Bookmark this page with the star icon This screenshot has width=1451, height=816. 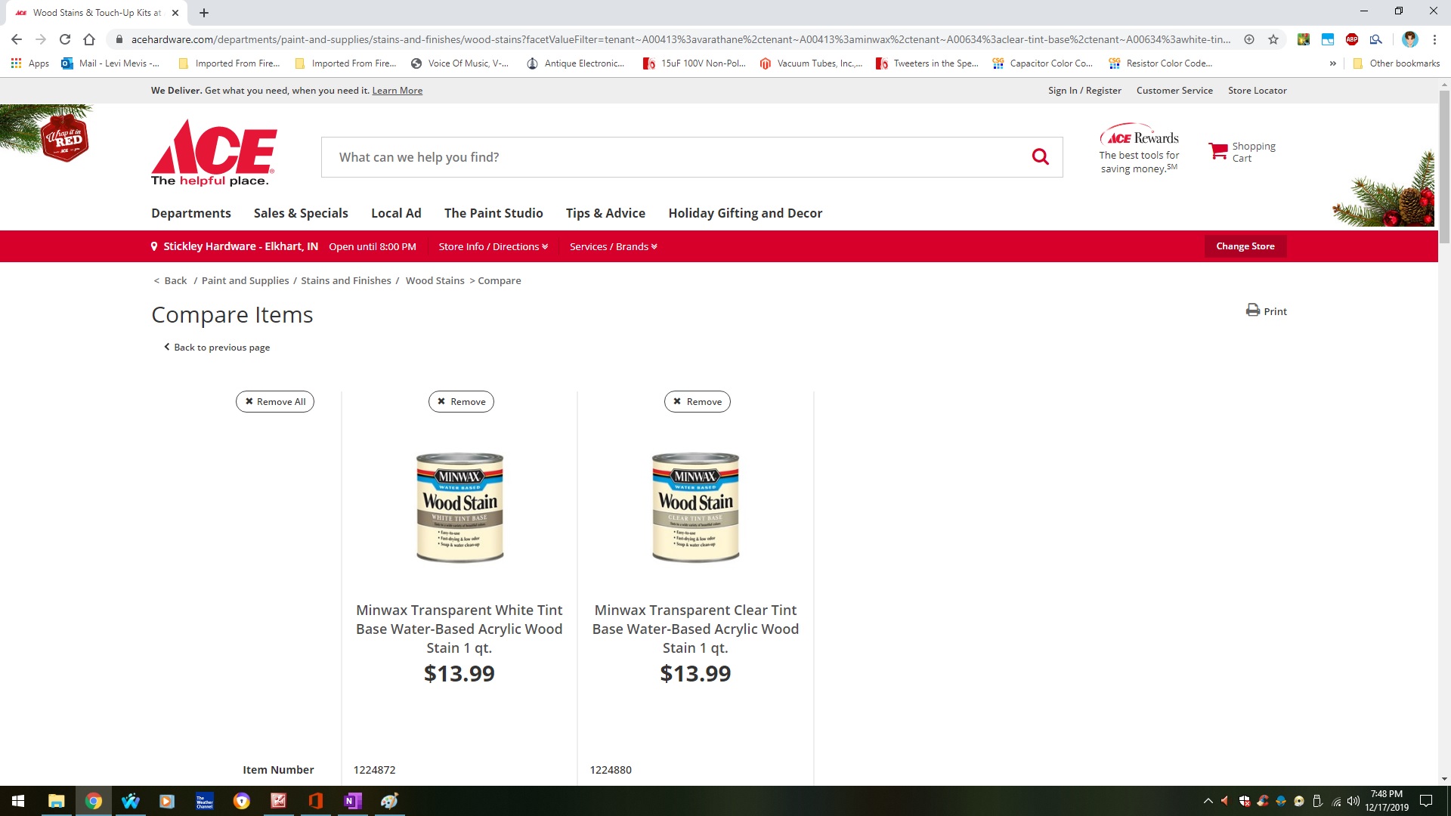pos(1273,39)
